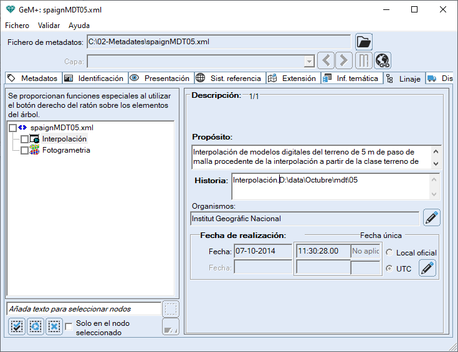Screen dimensions: 458x352
Task: Click the Interpolación node icon in tree
Action: (x=35, y=139)
